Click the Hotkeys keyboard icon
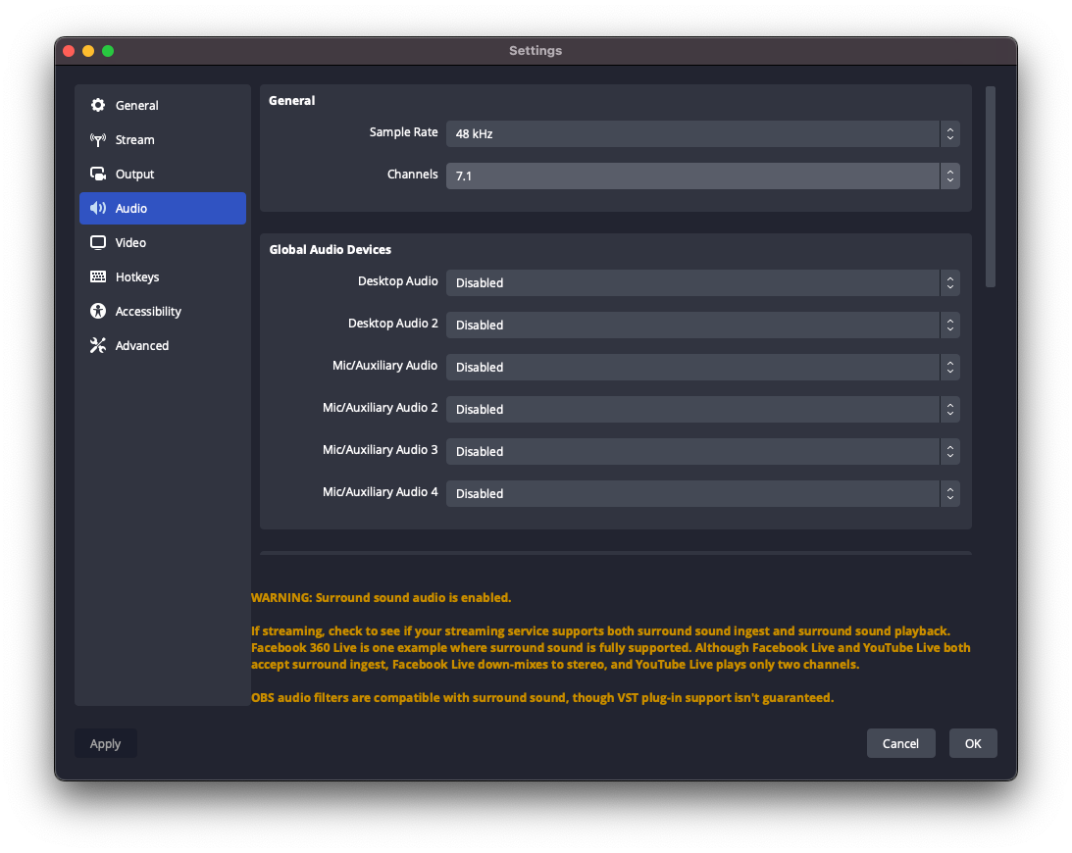 98,277
